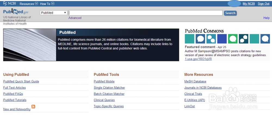The width and height of the screenshot is (272, 116).
Task: Click the green speech bubble Commons tile
Action: 233,39
